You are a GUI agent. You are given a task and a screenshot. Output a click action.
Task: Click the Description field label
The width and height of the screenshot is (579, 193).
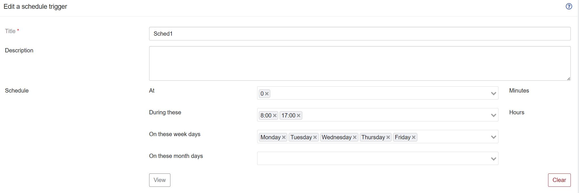(19, 50)
